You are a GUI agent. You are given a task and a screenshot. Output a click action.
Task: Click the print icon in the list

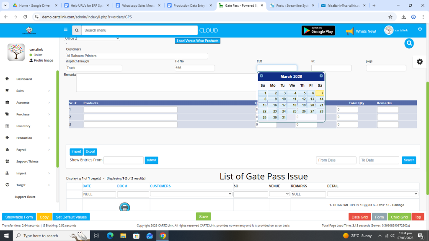(124, 207)
